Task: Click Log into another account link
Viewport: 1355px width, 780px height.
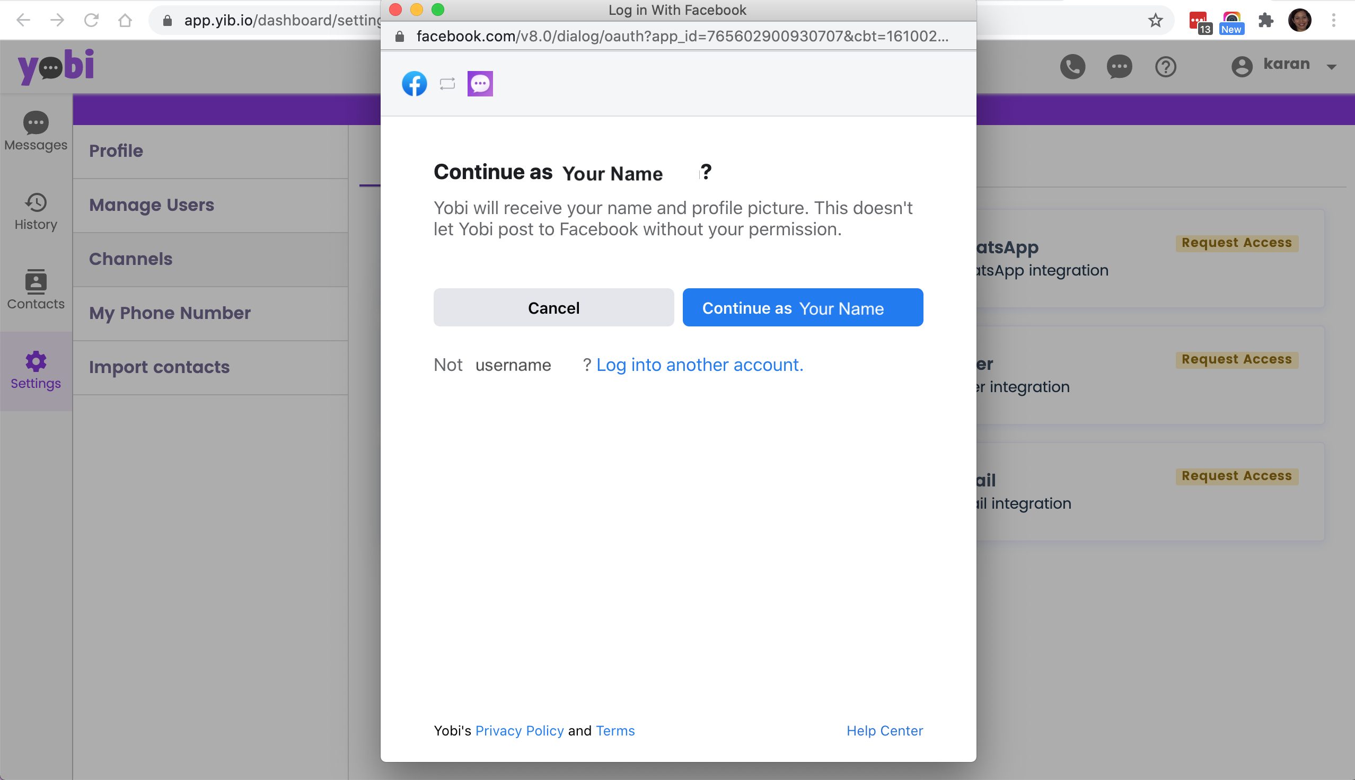Action: click(x=700, y=365)
